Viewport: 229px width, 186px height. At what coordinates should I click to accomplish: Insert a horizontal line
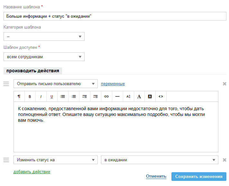(117, 96)
